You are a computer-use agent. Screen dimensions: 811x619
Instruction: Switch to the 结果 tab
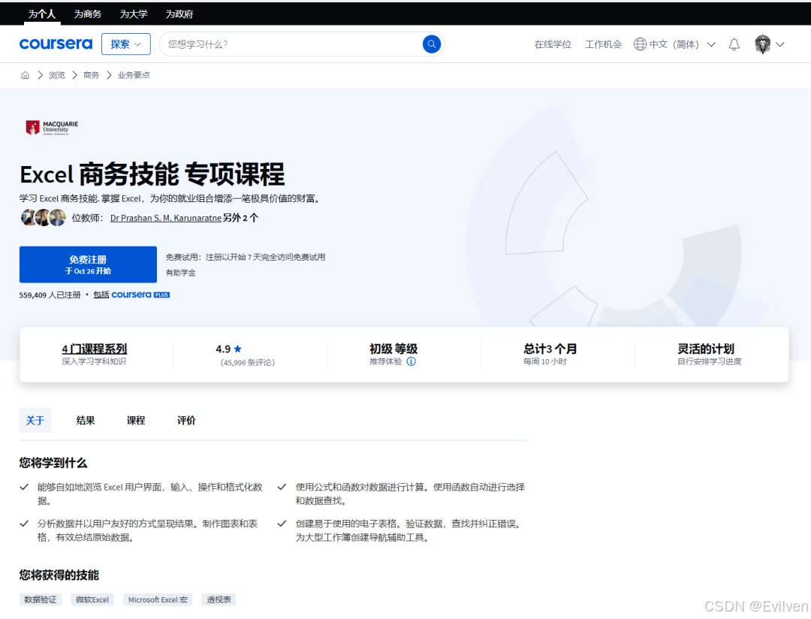(86, 420)
